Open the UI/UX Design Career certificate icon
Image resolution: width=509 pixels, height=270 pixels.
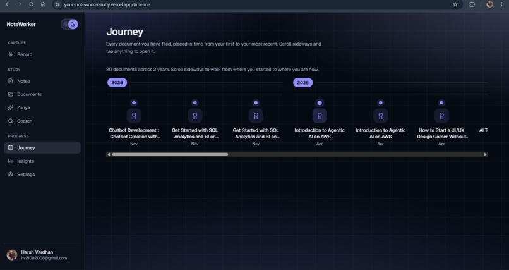(441, 116)
